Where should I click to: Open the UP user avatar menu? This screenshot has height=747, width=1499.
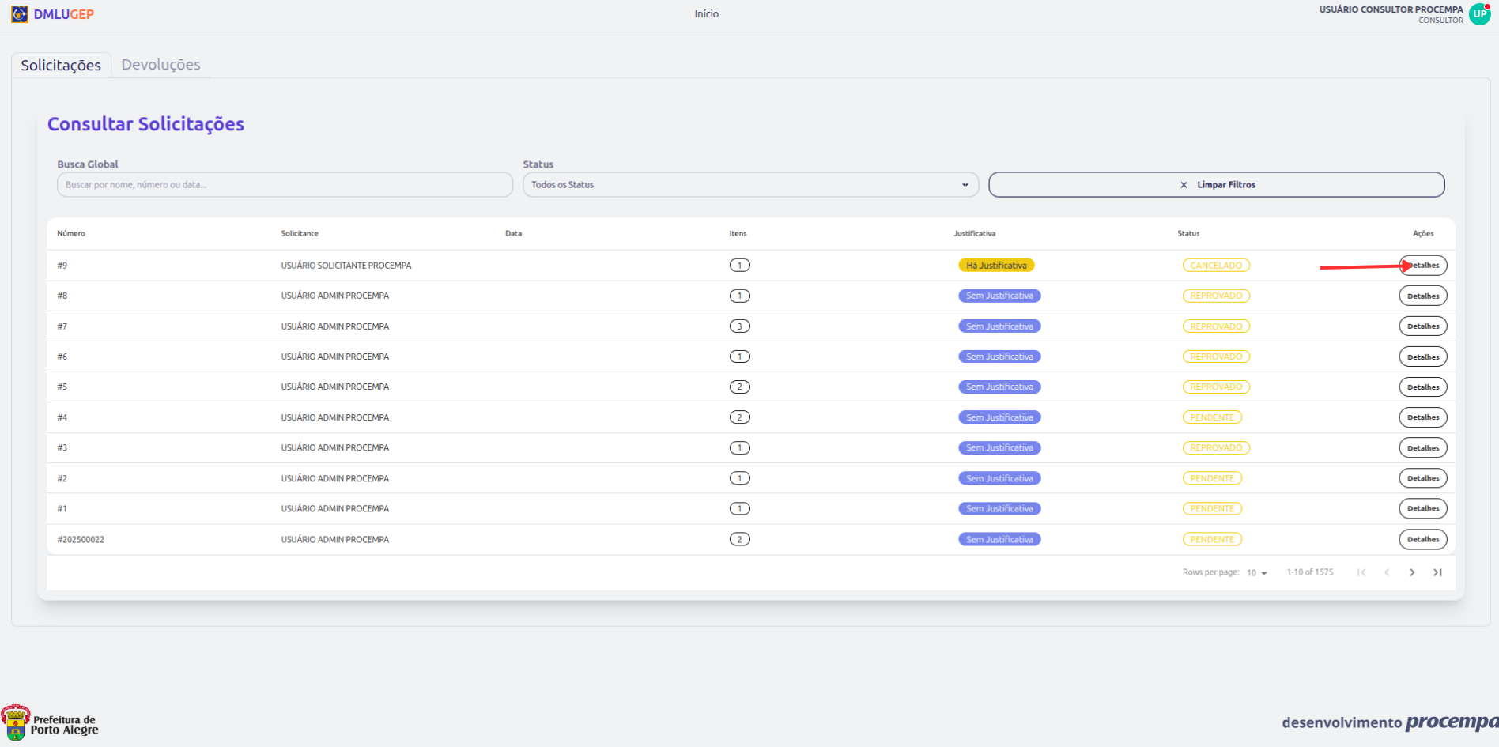pos(1479,14)
